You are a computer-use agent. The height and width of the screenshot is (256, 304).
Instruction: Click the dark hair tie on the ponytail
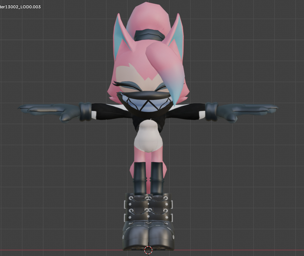tap(148, 34)
